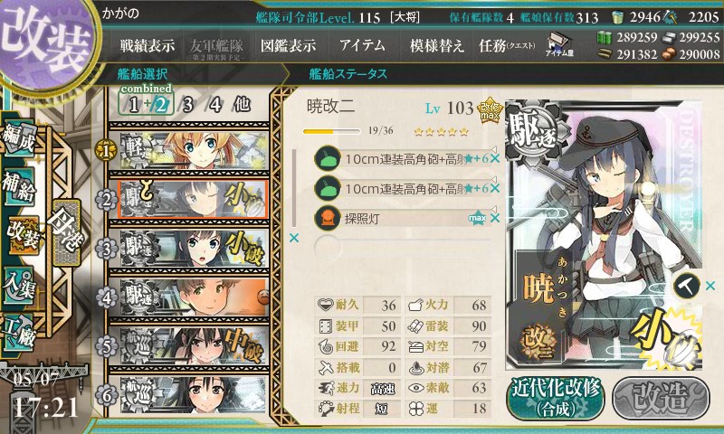Click the hammer reinforcement slot icon

click(686, 286)
